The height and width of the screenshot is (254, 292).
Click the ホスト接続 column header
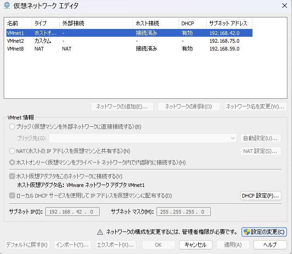(x=156, y=23)
